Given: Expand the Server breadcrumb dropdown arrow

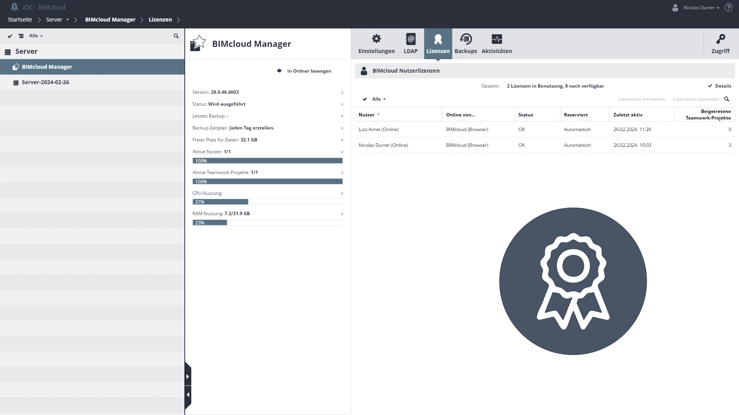Looking at the screenshot, I should point(67,20).
